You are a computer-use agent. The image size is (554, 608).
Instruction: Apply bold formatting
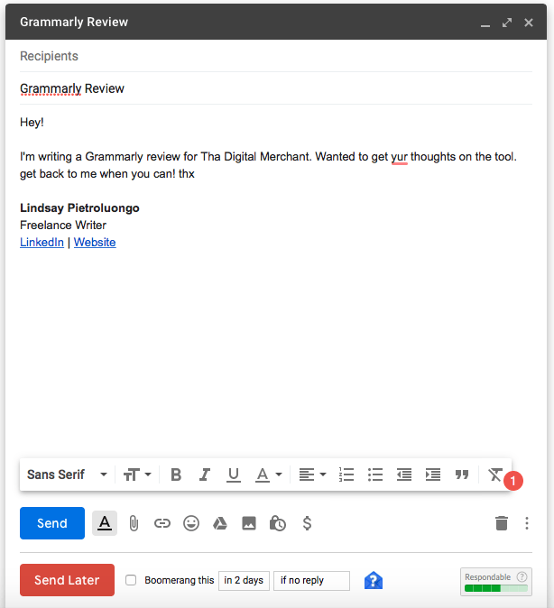pyautogui.click(x=176, y=474)
